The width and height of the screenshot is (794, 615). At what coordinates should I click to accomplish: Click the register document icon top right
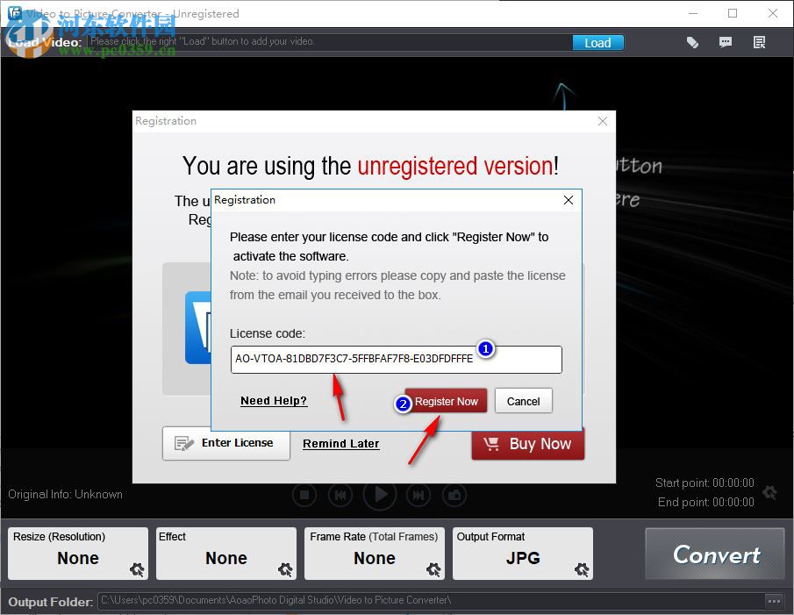[x=759, y=41]
